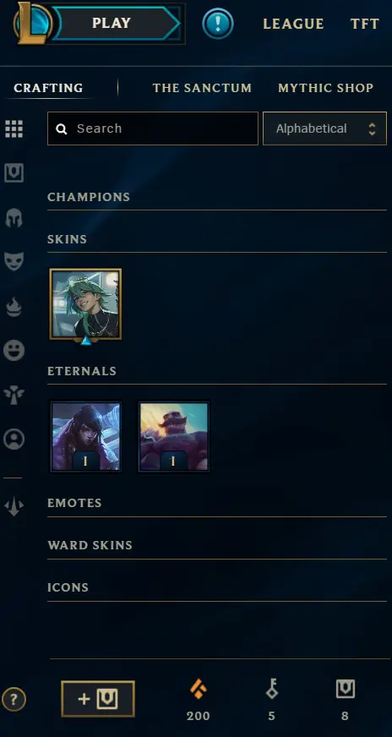Open the notification alert icon
The height and width of the screenshot is (737, 392).
(x=218, y=23)
